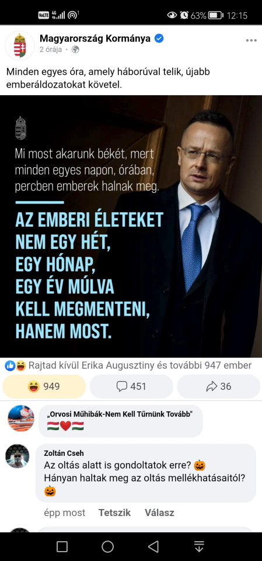Reply to the comment via Válasz
262x561 pixels.
(159, 512)
